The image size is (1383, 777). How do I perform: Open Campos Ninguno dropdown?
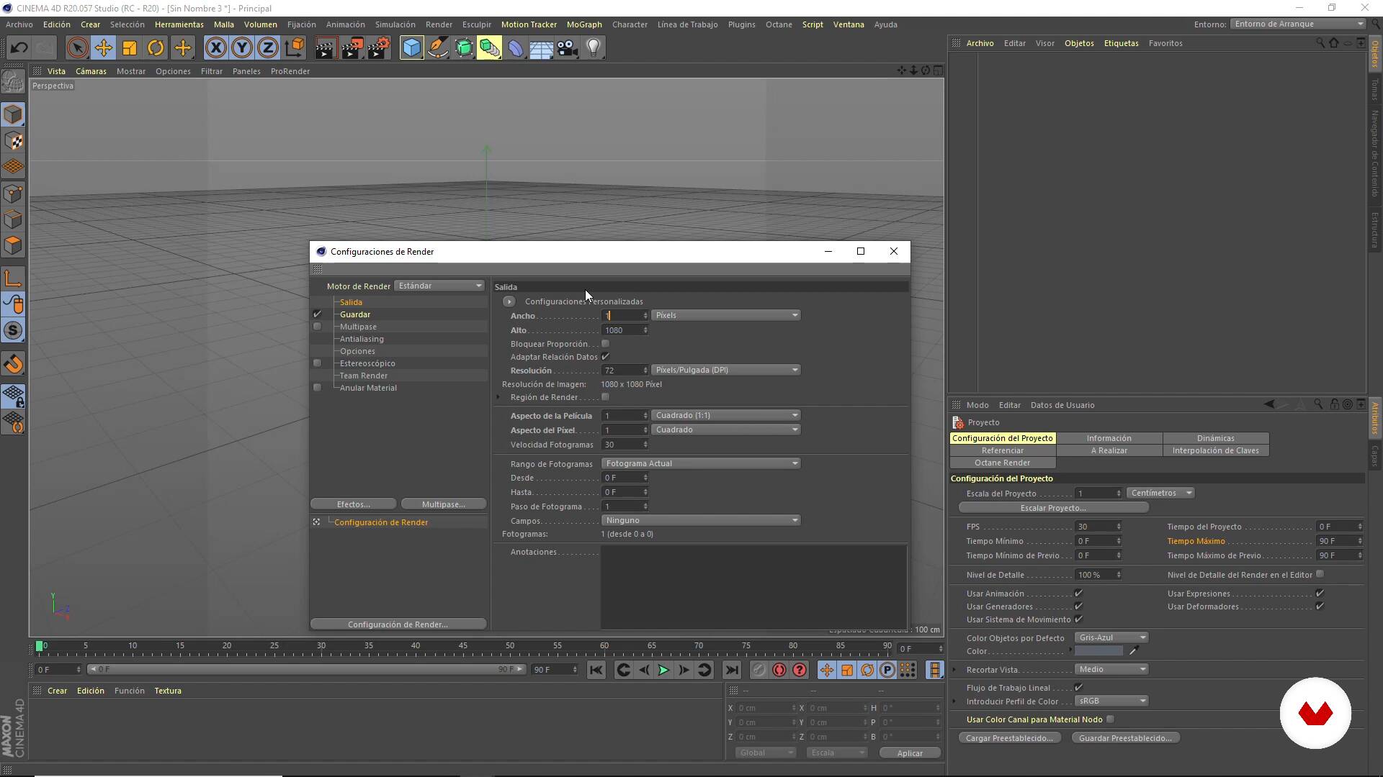tap(700, 520)
